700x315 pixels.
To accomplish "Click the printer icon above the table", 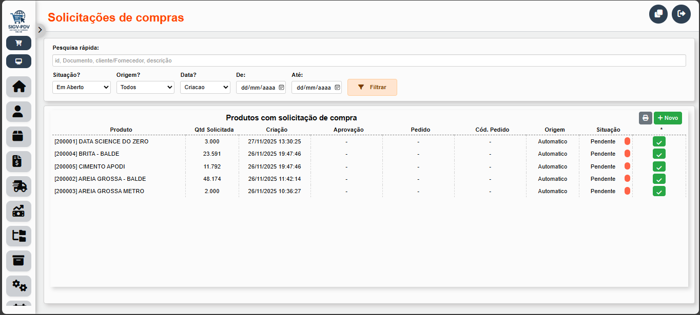I will [x=645, y=118].
